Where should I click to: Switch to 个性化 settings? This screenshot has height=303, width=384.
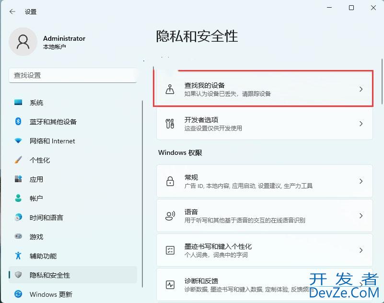(73, 160)
